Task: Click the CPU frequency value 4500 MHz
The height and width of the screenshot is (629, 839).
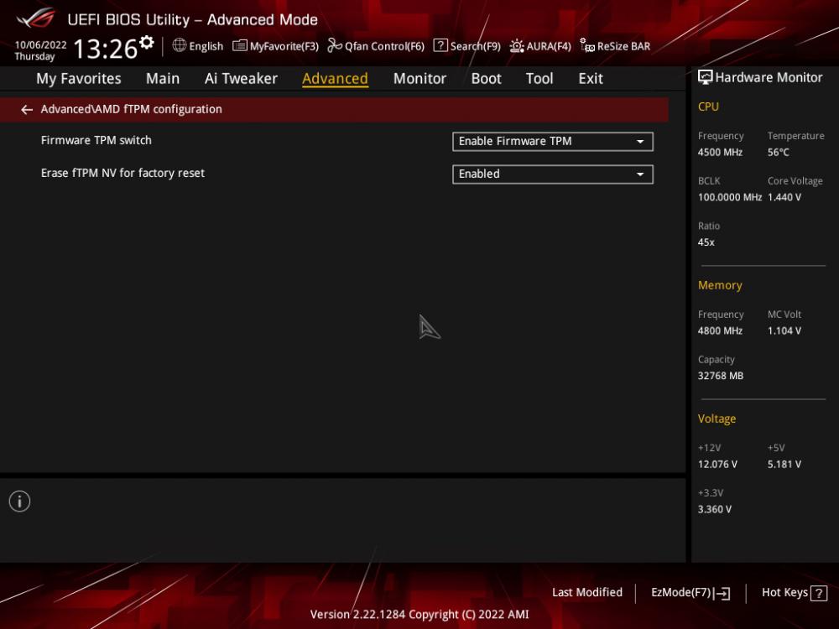Action: coord(720,153)
